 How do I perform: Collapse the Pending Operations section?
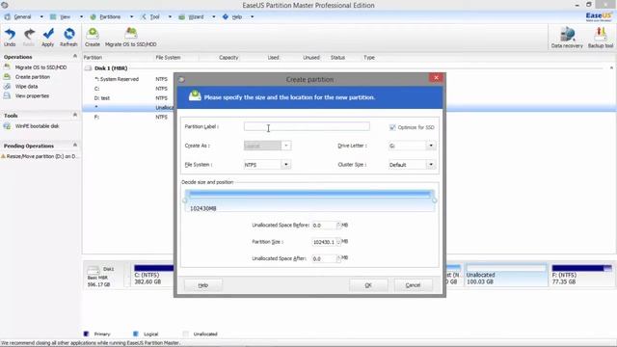click(x=75, y=146)
